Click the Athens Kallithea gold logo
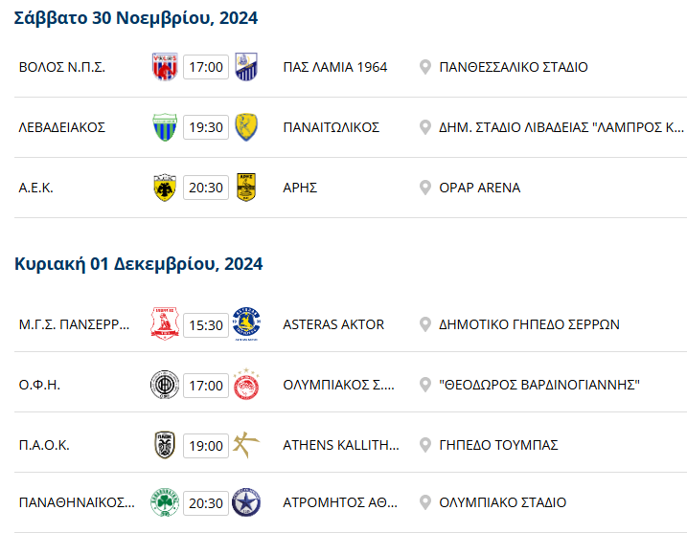 [246, 445]
